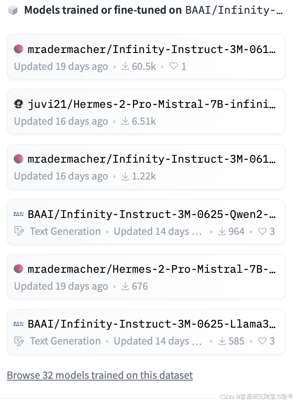This screenshot has height=403, width=297.
Task: Click the Text Generation icon on the Llama3 card
Action: 19,341
